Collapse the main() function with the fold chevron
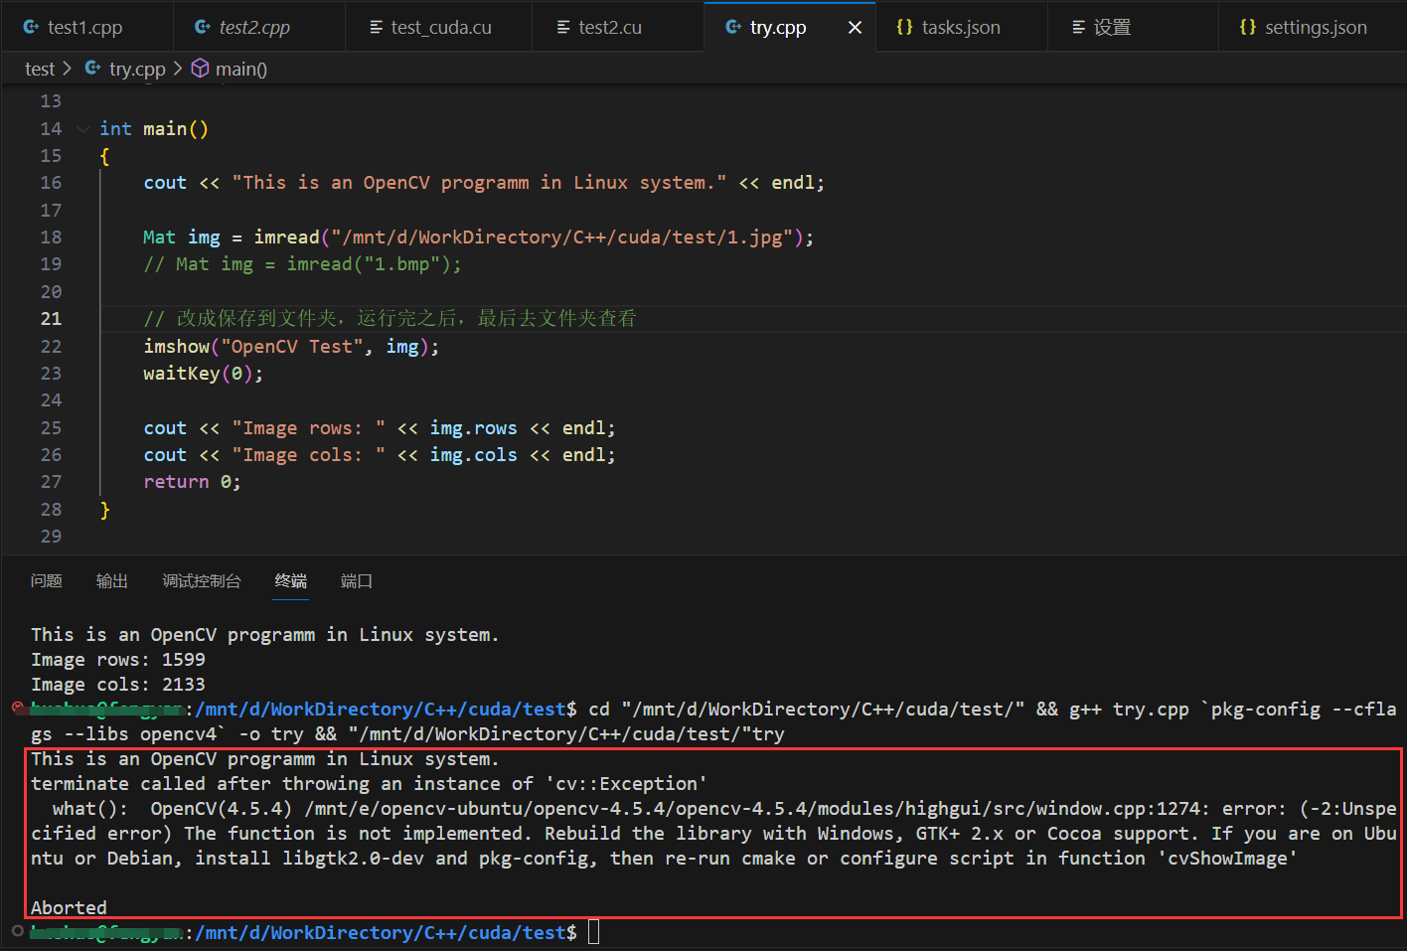This screenshot has height=951, width=1407. (82, 128)
